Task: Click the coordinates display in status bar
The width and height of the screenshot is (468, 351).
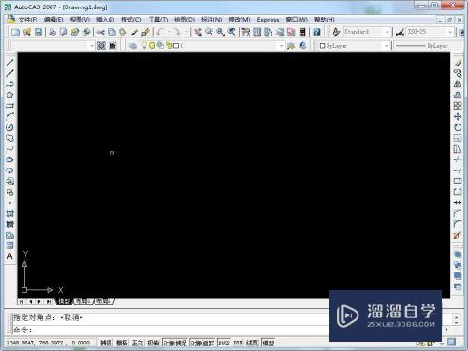Action: (49, 343)
